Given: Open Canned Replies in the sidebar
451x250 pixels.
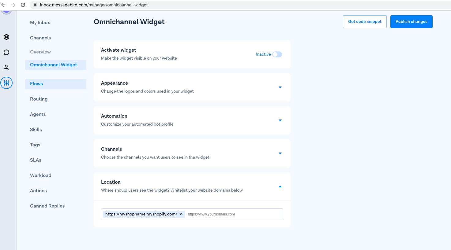Looking at the screenshot, I should [47, 206].
